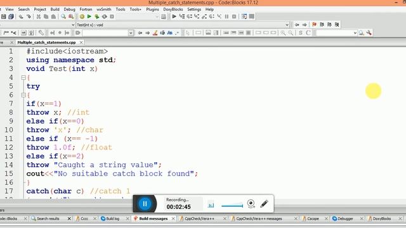Open the Tools+ menu

135,9
